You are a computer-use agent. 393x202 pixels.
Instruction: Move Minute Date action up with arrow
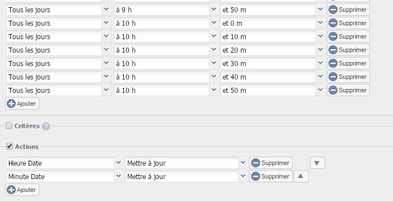pos(301,176)
